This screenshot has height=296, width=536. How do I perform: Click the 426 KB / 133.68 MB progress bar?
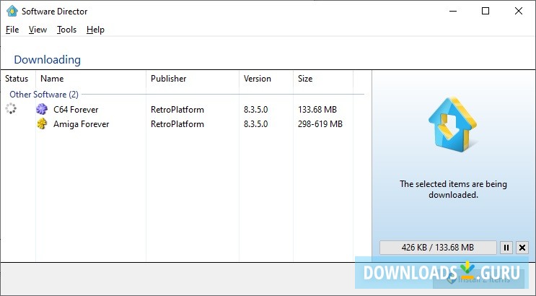click(438, 248)
